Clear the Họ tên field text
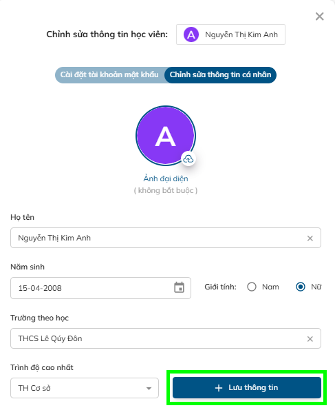This screenshot has width=335, height=419. coord(310,238)
